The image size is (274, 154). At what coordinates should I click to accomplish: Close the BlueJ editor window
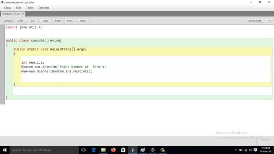coord(269,2)
